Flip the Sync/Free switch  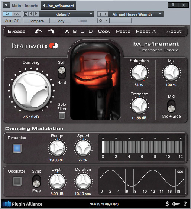click(36, 181)
